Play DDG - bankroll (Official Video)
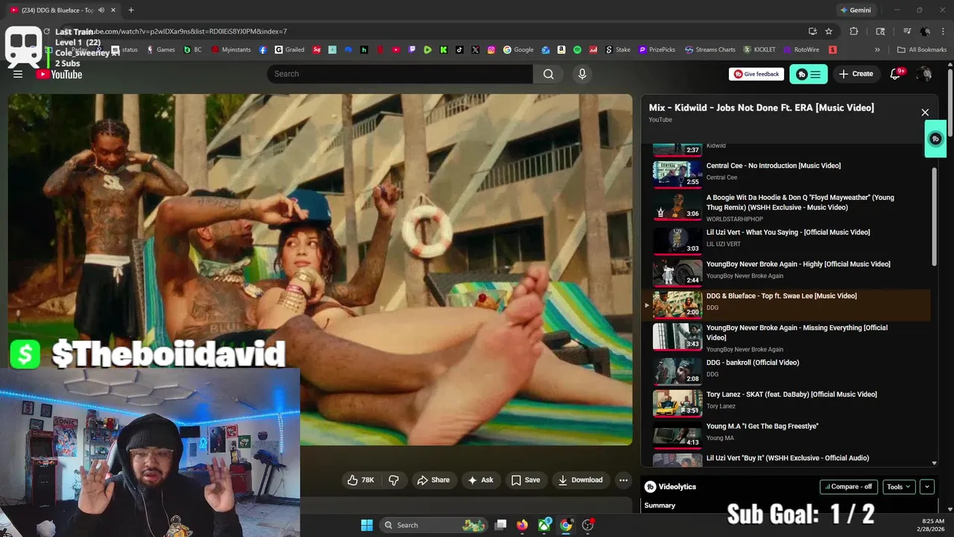Viewport: 954px width, 537px height. [753, 362]
